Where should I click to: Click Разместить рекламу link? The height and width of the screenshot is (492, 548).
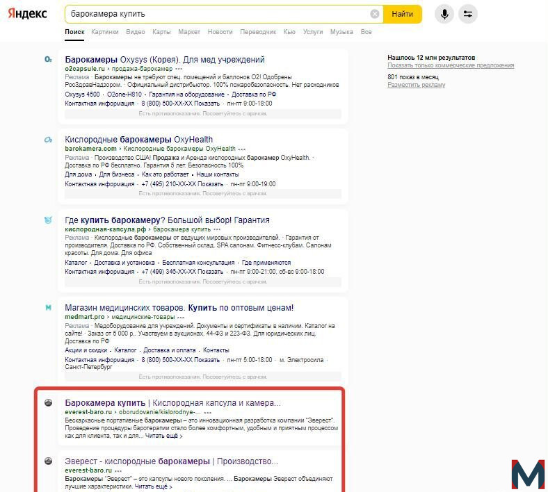[417, 85]
